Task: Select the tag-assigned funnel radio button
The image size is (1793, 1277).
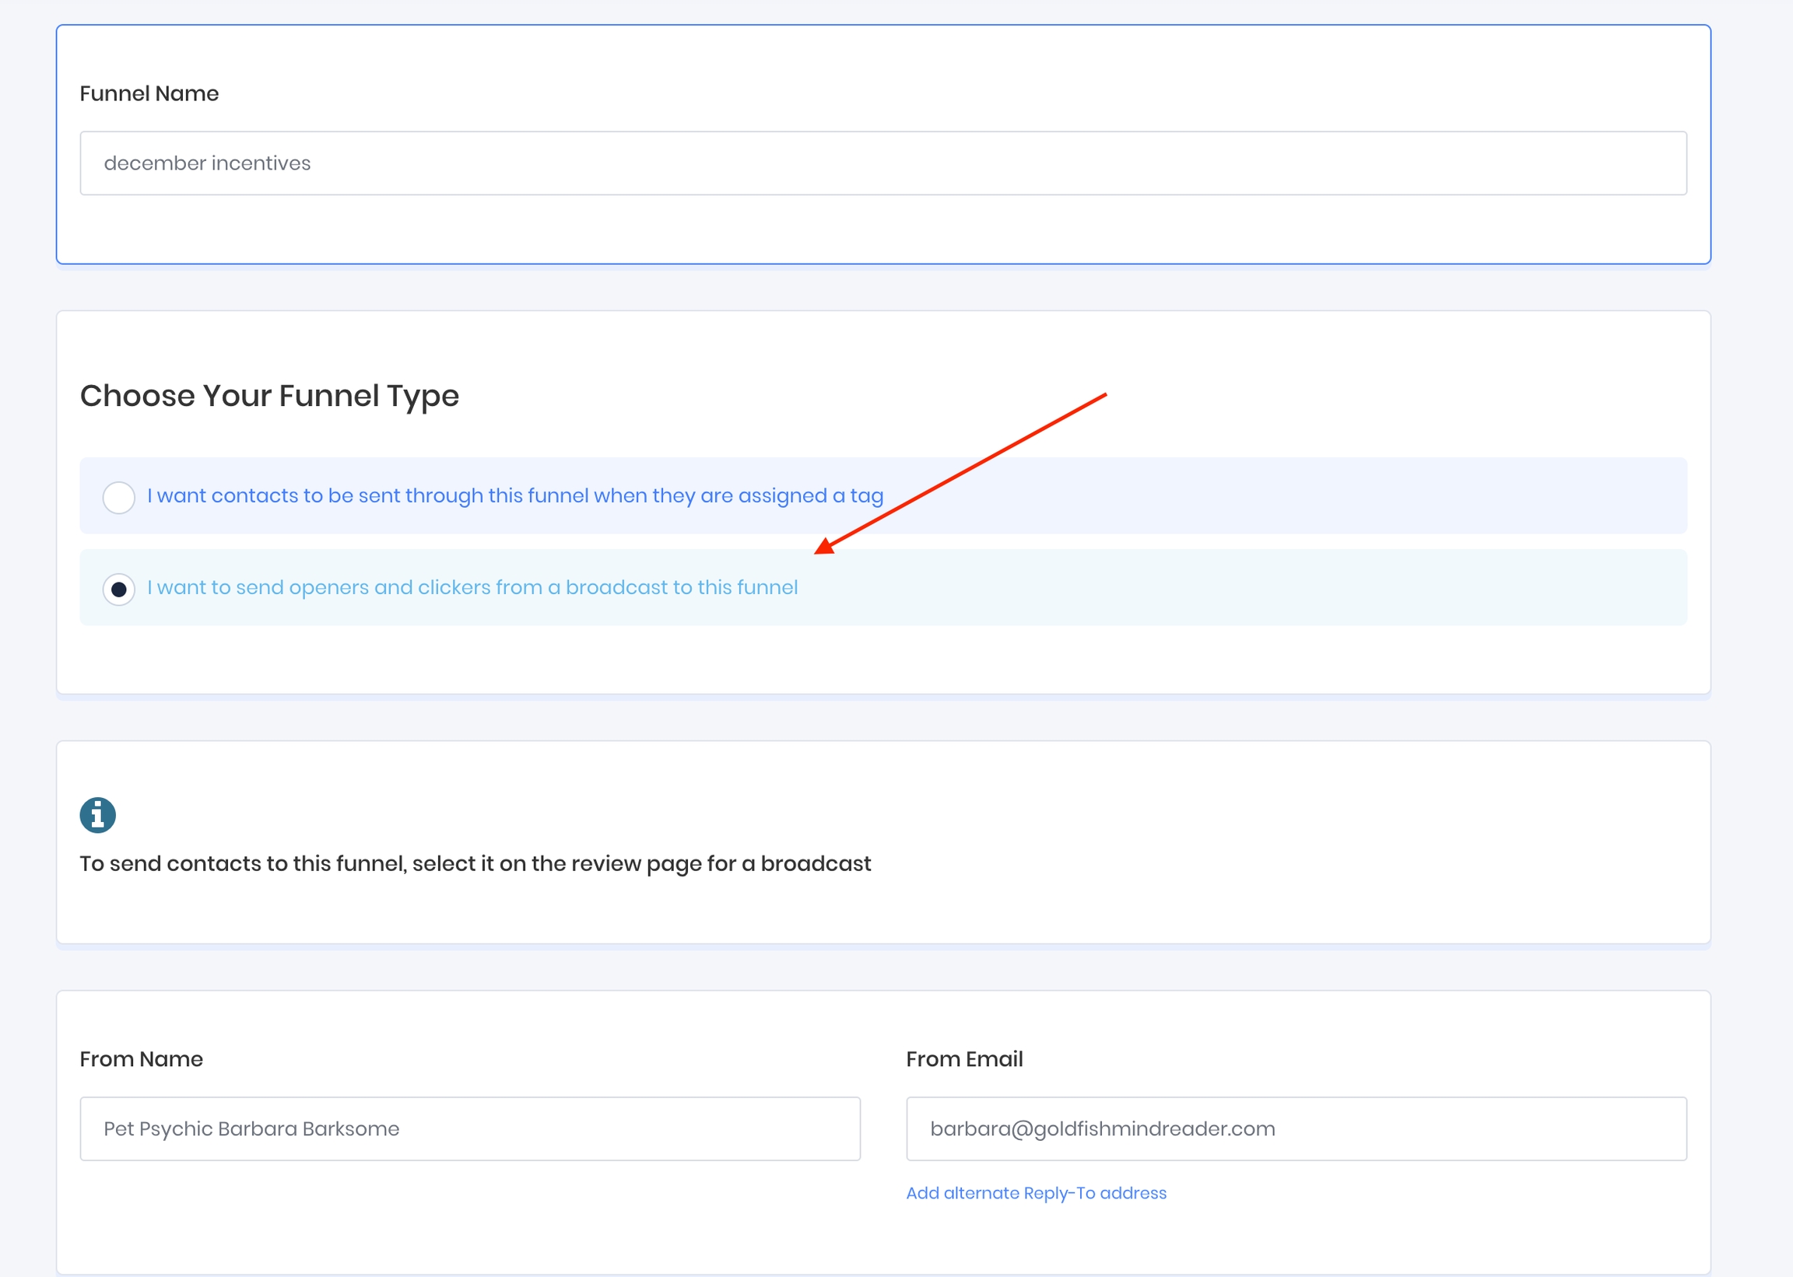Action: click(x=119, y=497)
